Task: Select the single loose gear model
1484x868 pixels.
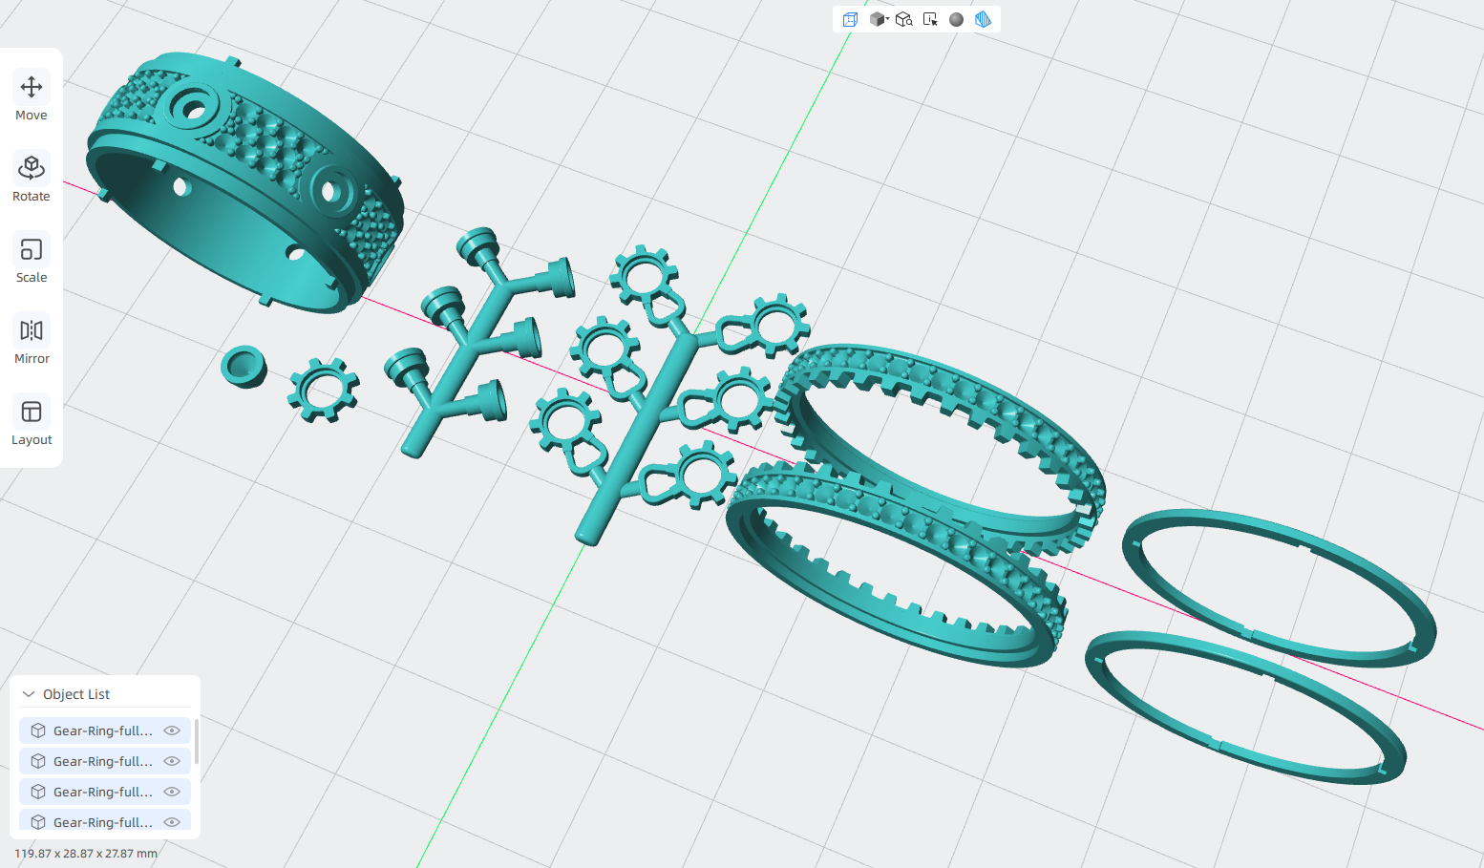Action: 324,390
